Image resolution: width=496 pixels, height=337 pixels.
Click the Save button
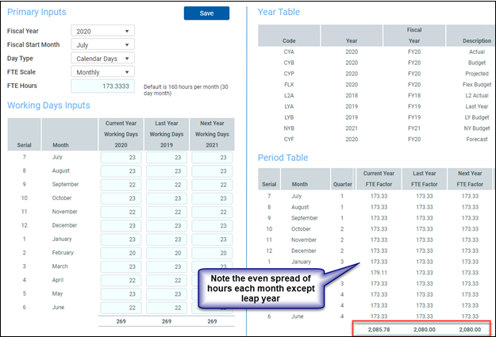point(206,13)
